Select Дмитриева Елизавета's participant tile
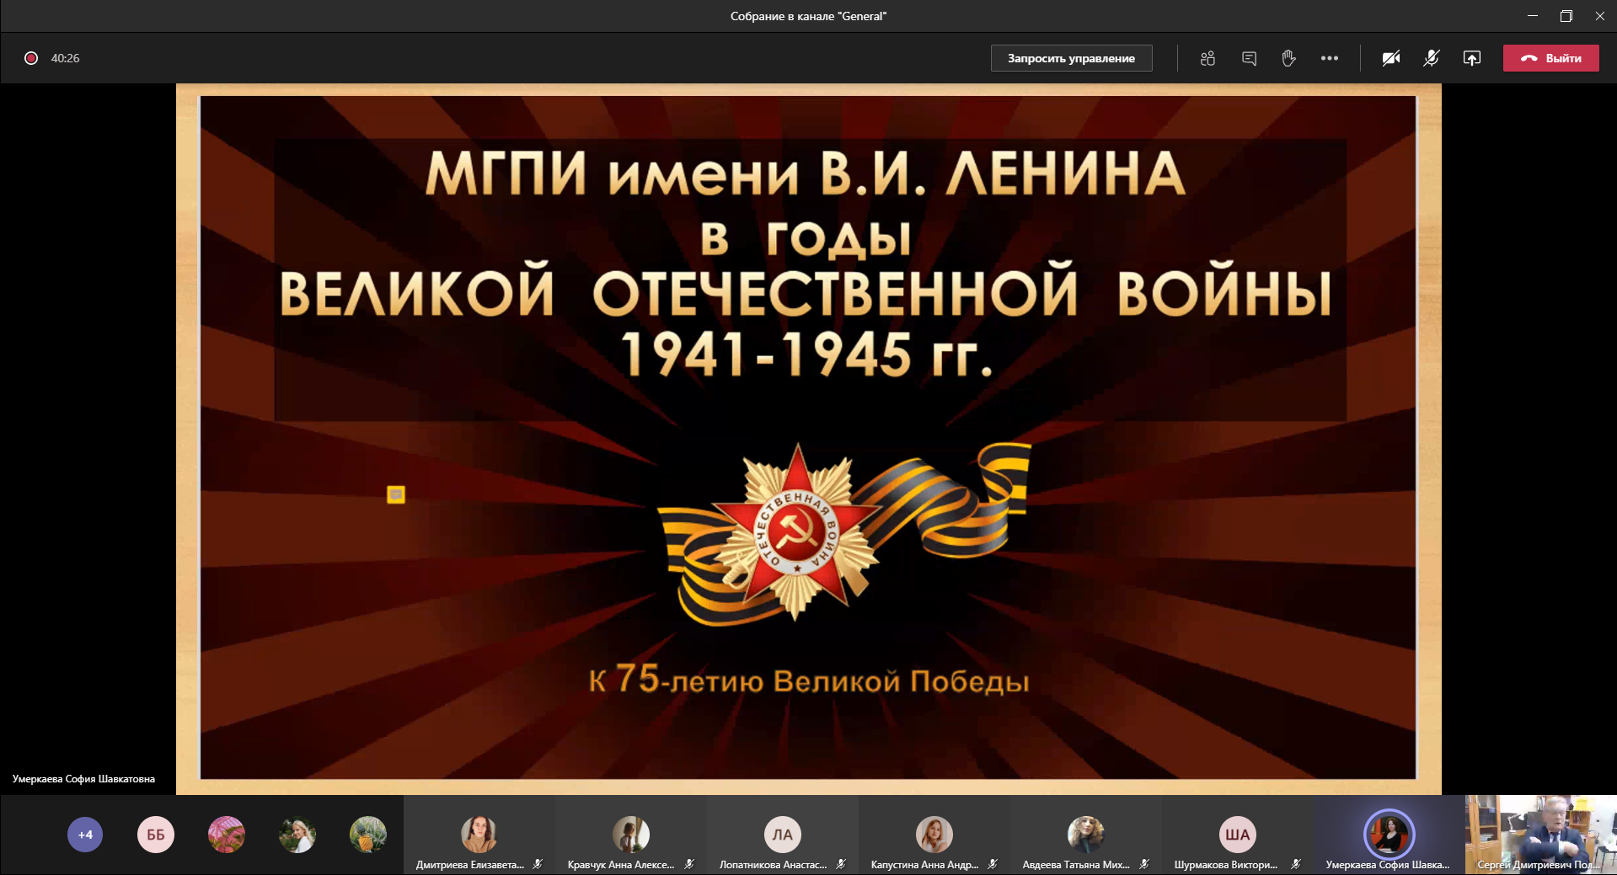The image size is (1617, 875). pos(479,835)
